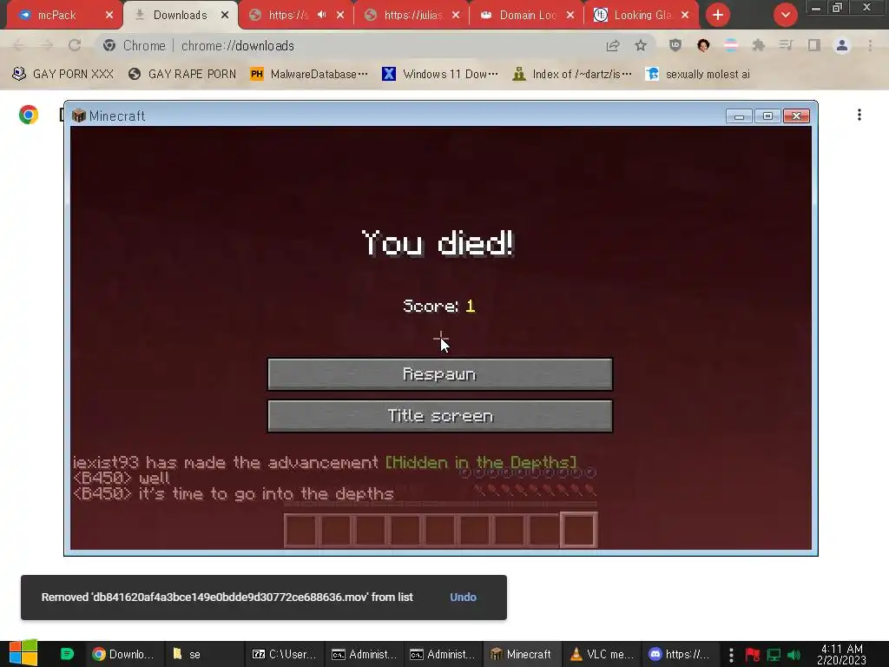Click the 4:11 AM taskbar clock

[x=841, y=654]
